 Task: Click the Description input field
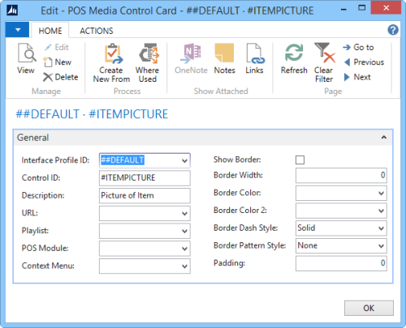pyautogui.click(x=145, y=195)
